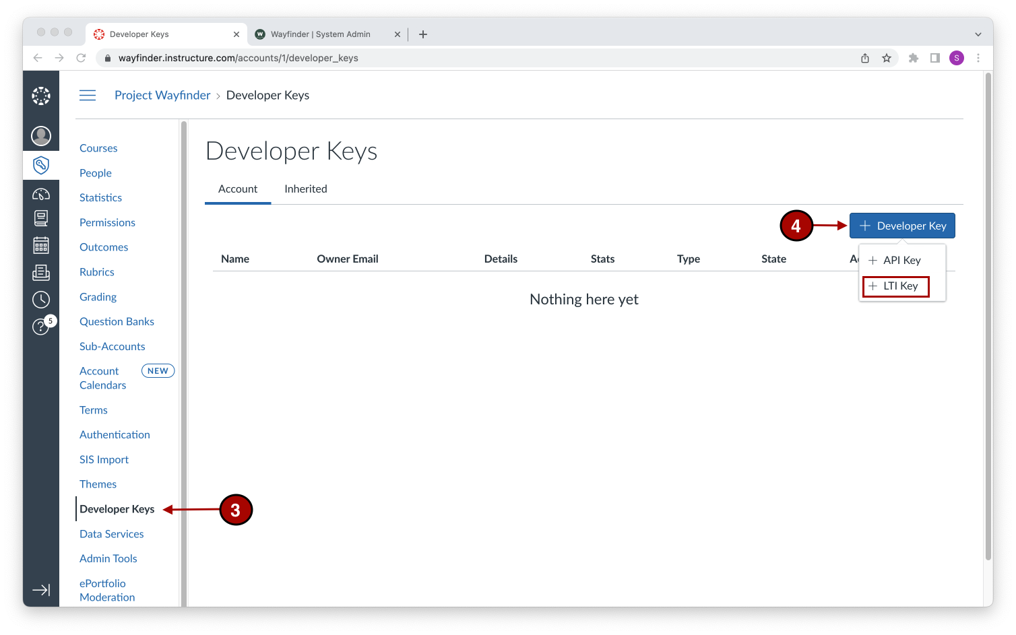This screenshot has width=1016, height=635.
Task: Click the page vertical scrollbar
Action: [x=988, y=316]
